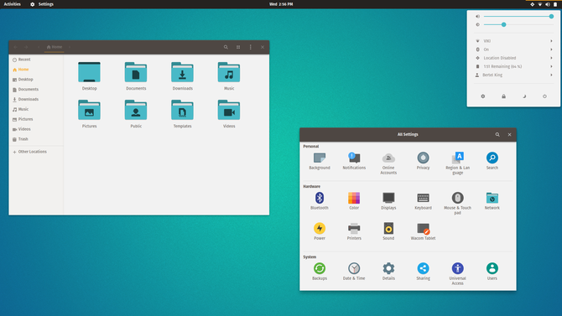Open Background settings panel
562x316 pixels.
(x=320, y=161)
